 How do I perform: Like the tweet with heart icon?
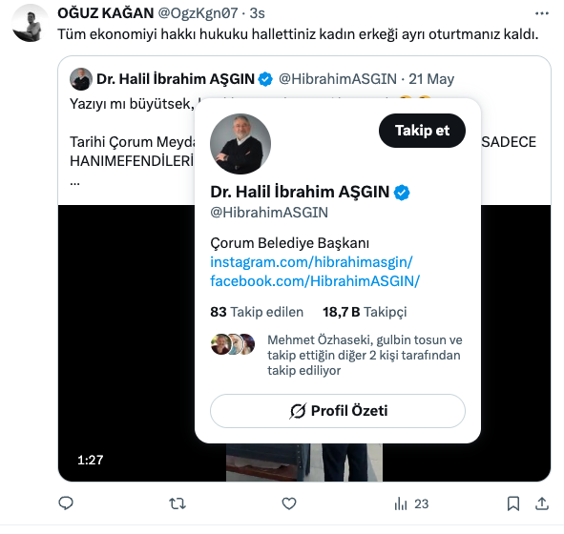pyautogui.click(x=289, y=503)
